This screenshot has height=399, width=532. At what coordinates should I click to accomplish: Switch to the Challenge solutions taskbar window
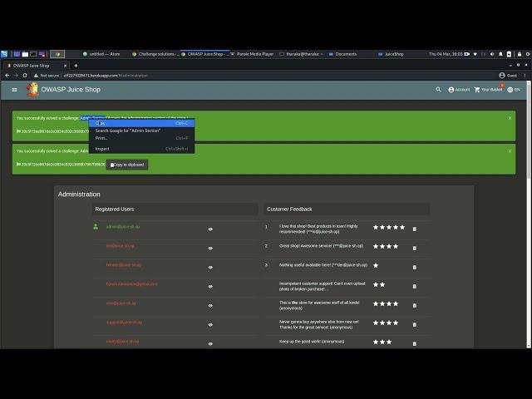[155, 54]
